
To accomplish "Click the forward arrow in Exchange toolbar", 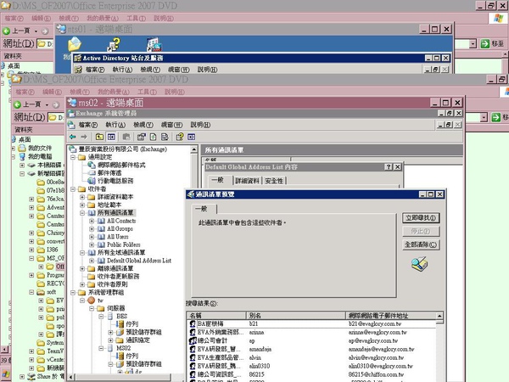I will [x=84, y=137].
